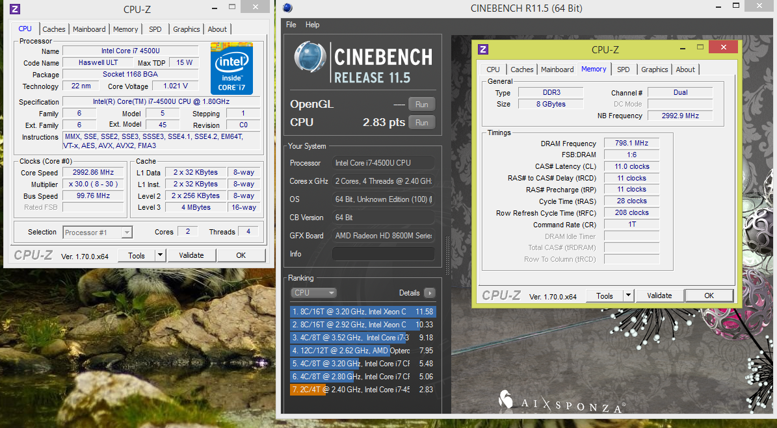Click Tools button in Memory CPU-Z window
Screen dimensions: 777x428
pos(605,296)
